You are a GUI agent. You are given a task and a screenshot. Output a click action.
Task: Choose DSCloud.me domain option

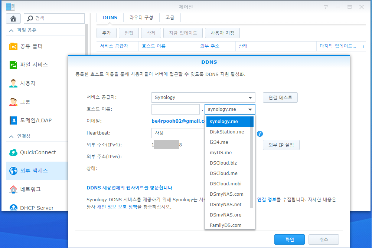point(223,173)
